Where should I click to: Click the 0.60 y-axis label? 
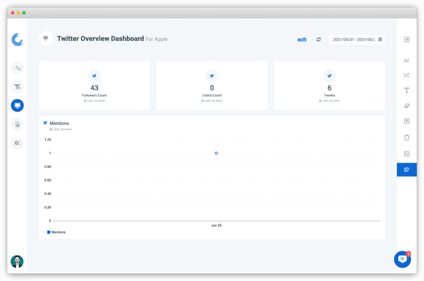(x=48, y=180)
